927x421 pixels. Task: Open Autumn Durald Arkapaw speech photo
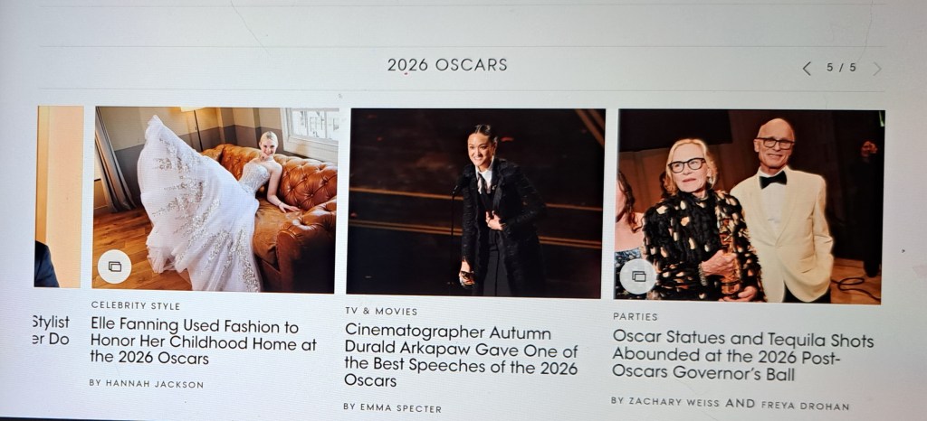point(475,202)
